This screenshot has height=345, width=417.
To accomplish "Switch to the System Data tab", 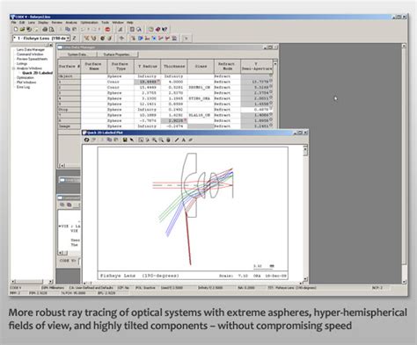I will pos(77,54).
